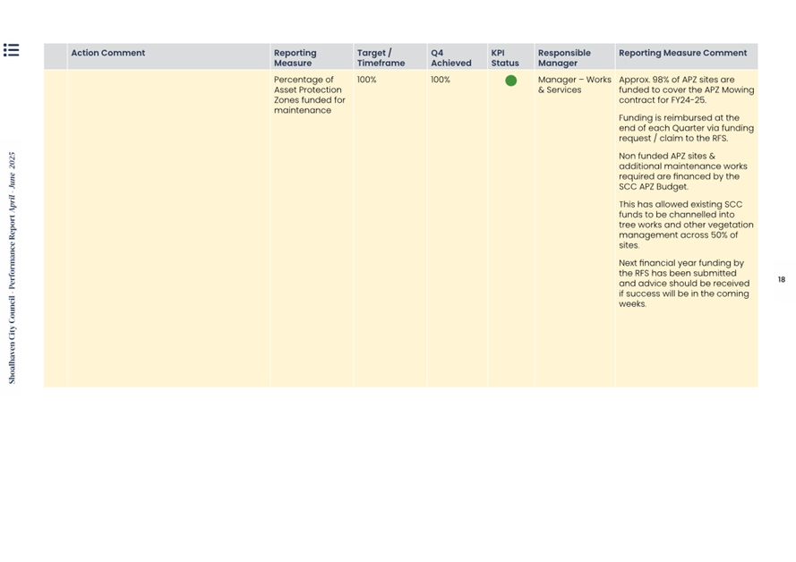Select the 100% value under Target / Timeframe
The width and height of the screenshot is (796, 562).
366,80
